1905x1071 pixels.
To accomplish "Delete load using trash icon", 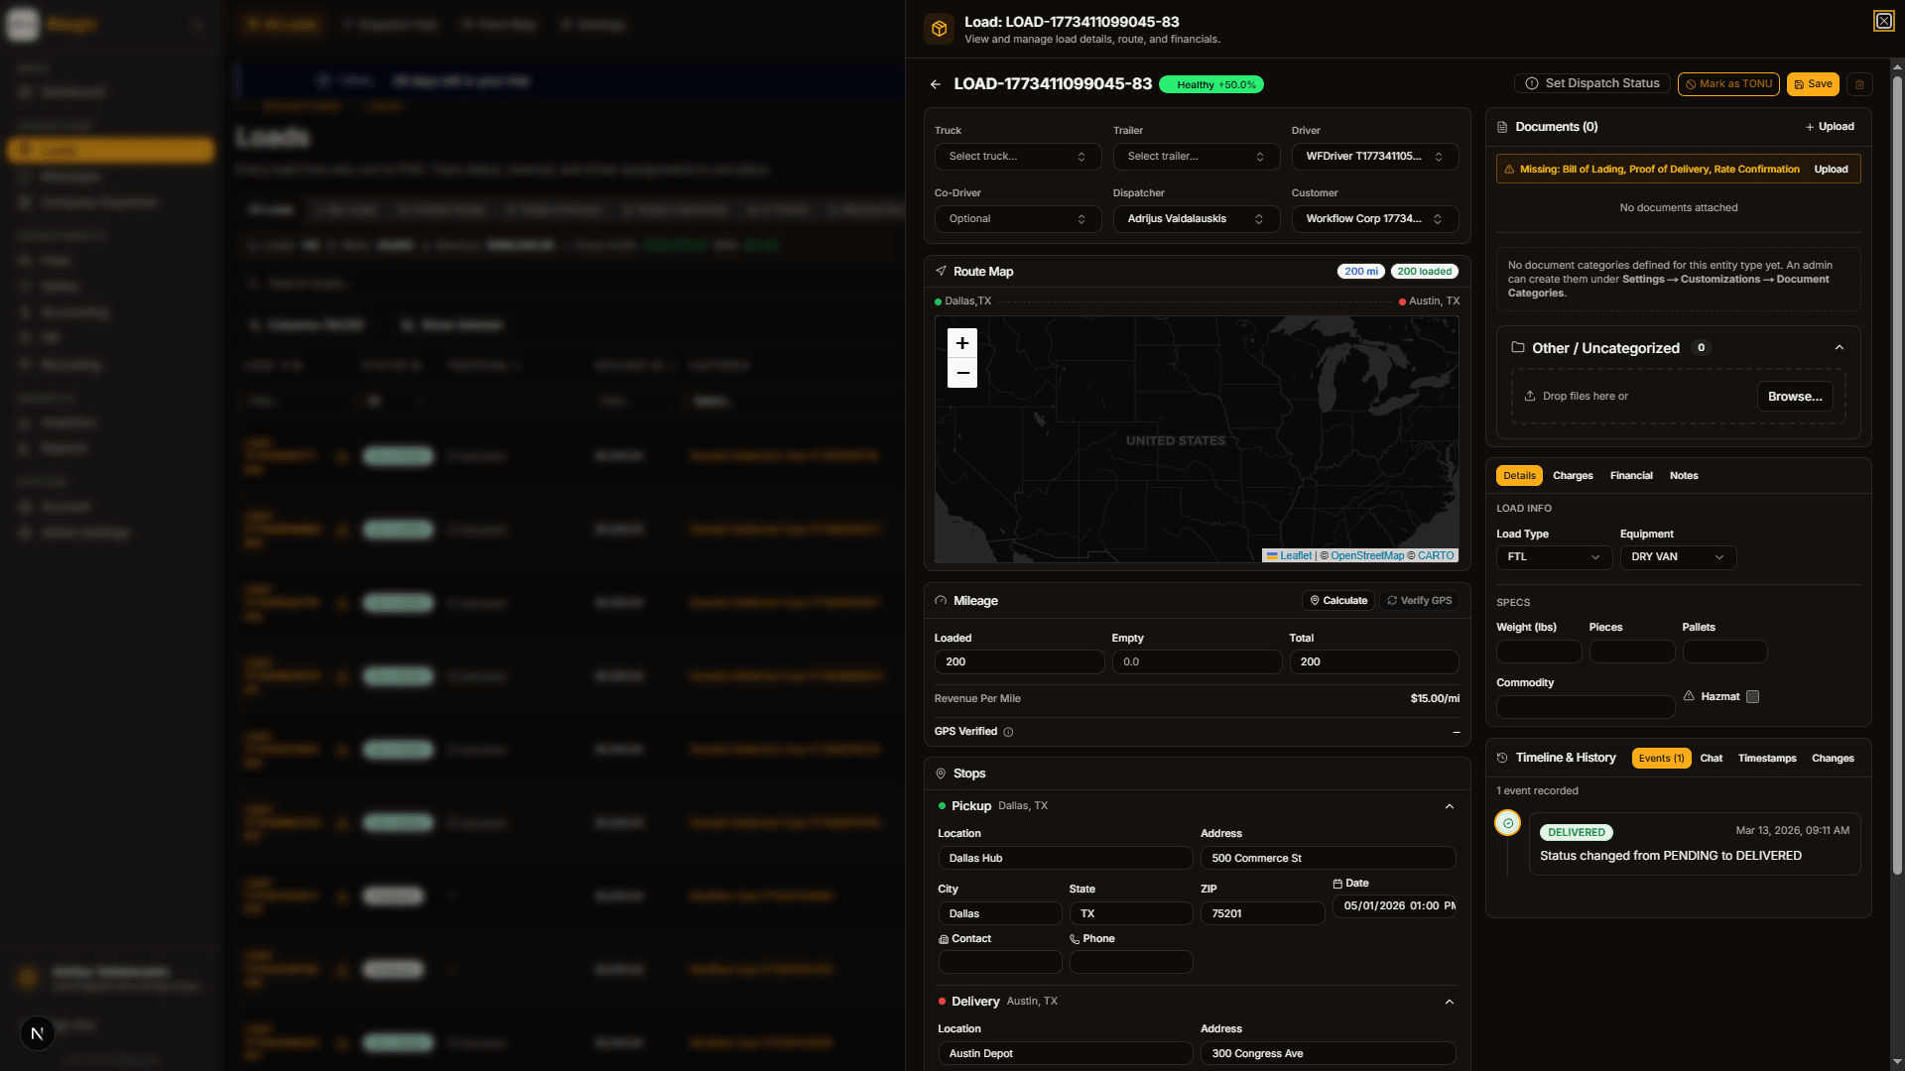I will click(x=1860, y=84).
